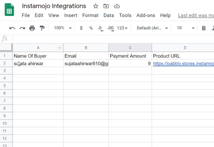Viewport: 214px width, 147px height.
Task: Increase decimal places
Action: [111, 29]
